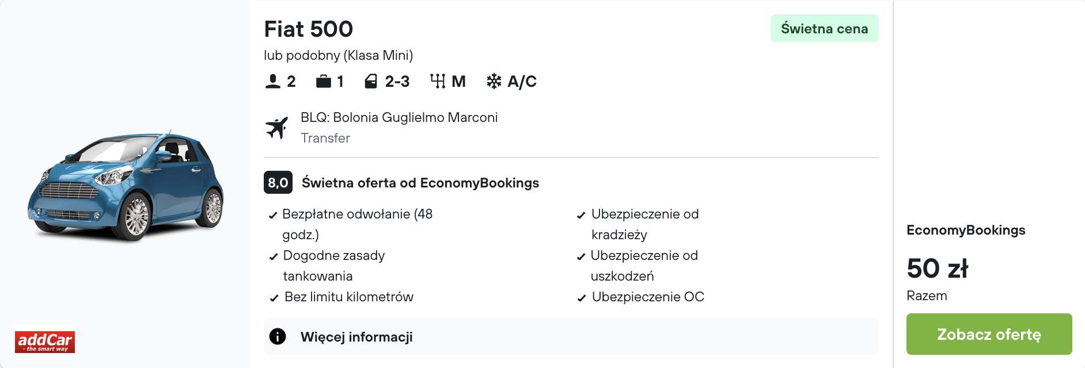Screen dimensions: 1085x368
Task: Click the checkmark beside Ubezpieczenie OC
Action: pos(582,298)
